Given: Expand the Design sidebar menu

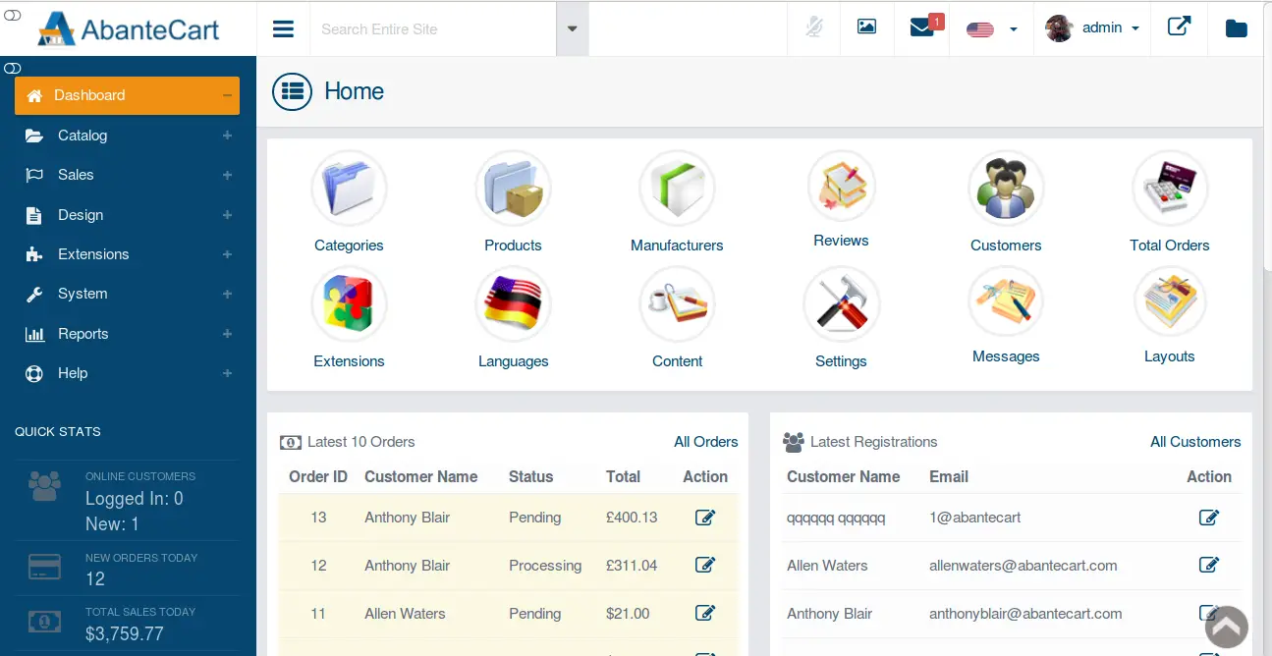Looking at the screenshot, I should coord(128,215).
